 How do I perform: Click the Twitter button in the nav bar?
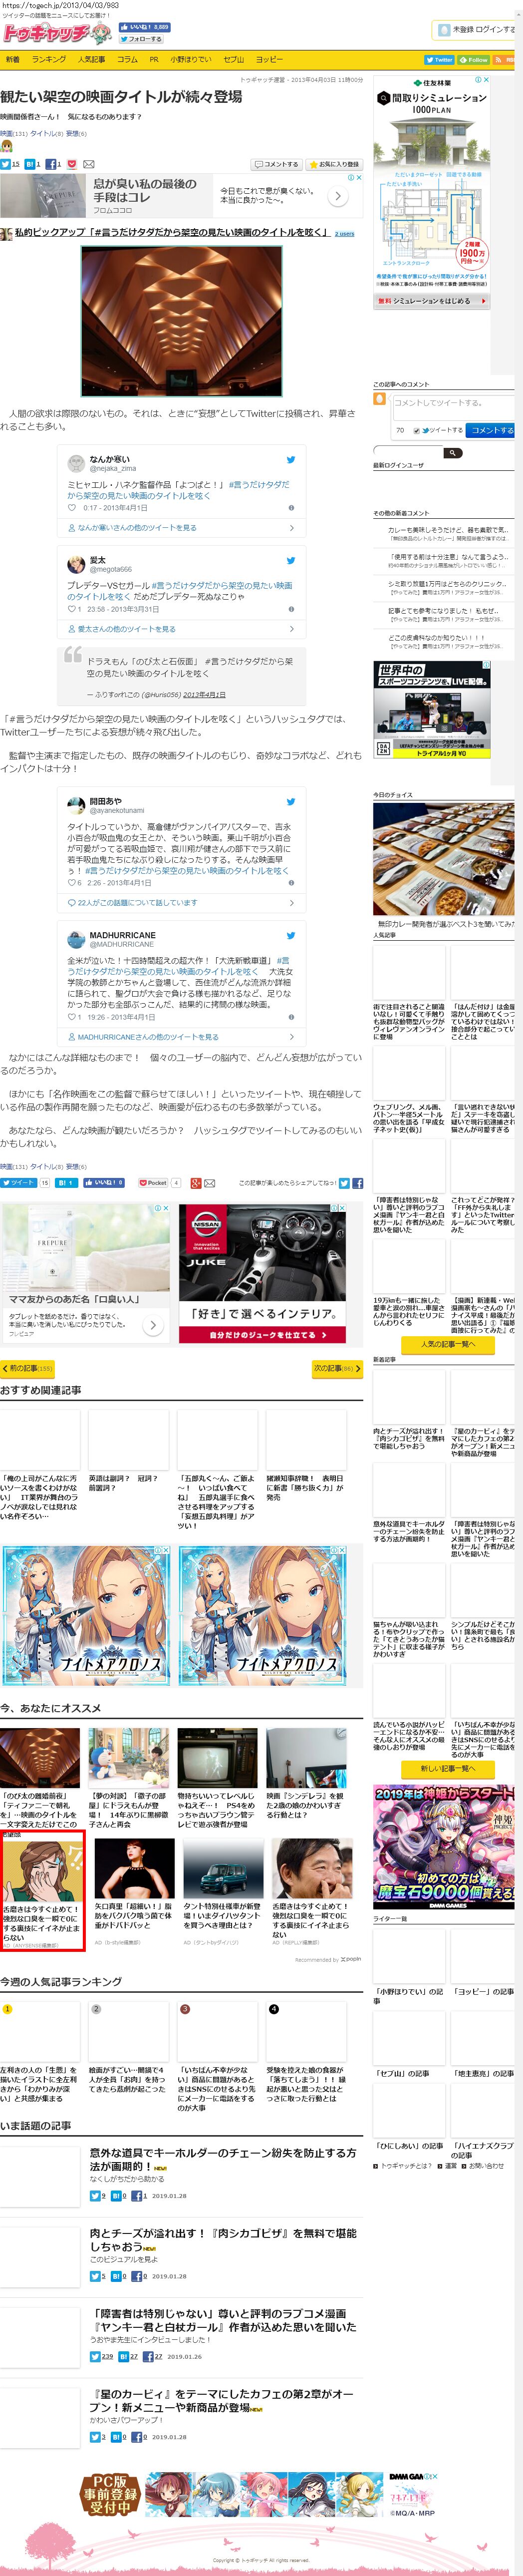[439, 60]
